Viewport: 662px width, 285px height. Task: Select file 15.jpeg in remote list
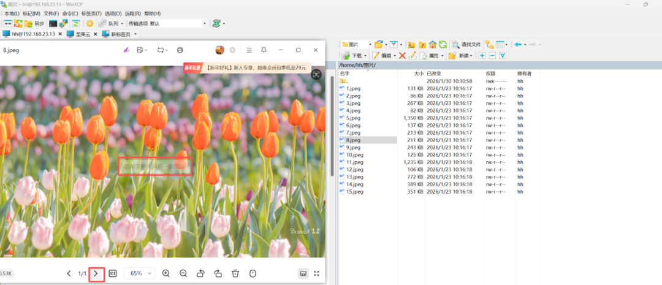[x=355, y=192]
